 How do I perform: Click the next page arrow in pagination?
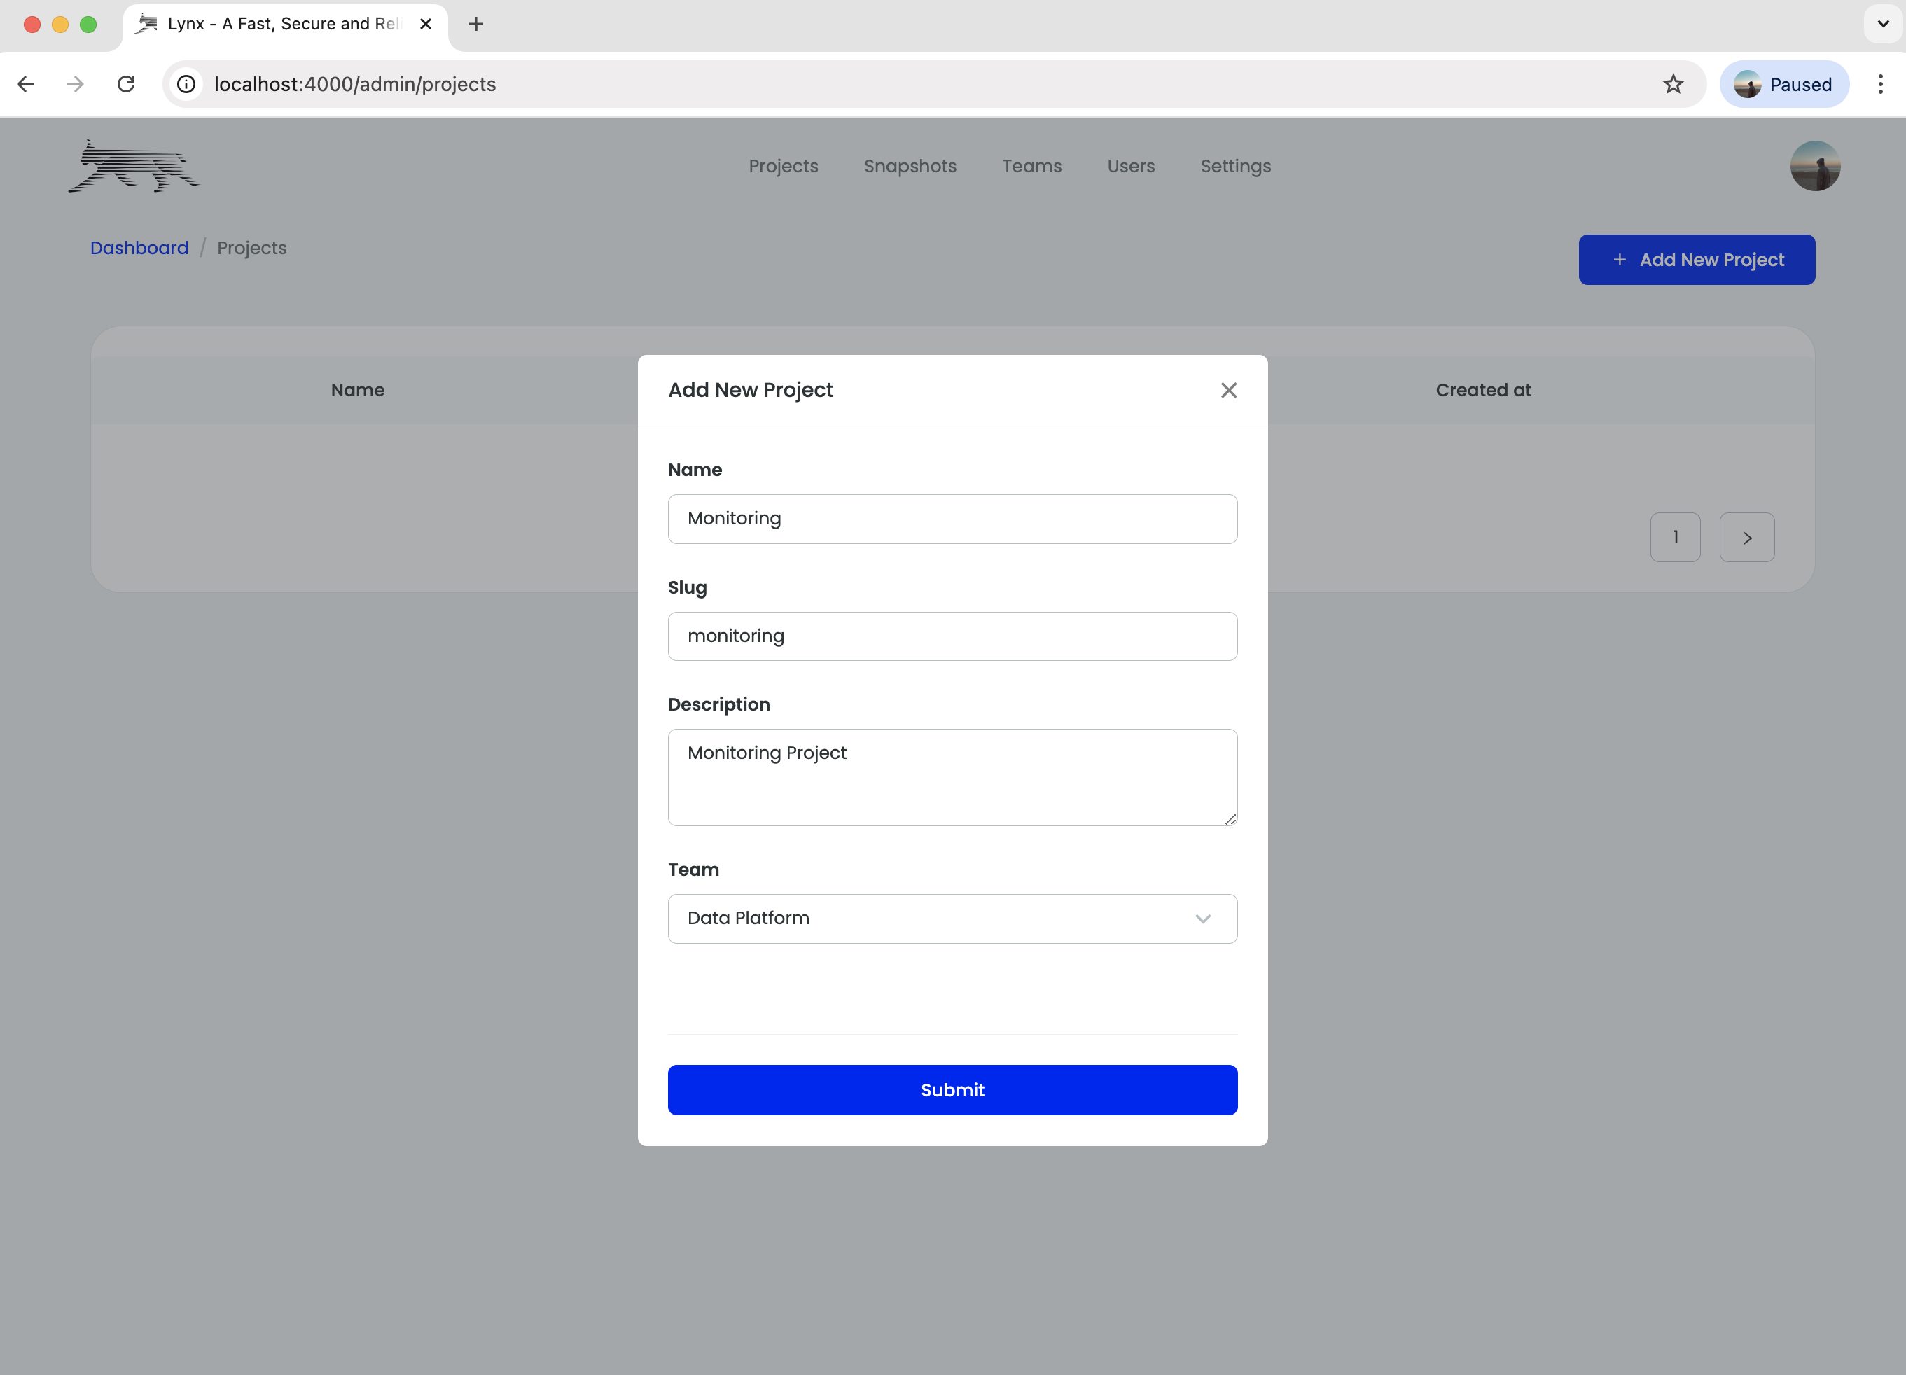(x=1746, y=537)
